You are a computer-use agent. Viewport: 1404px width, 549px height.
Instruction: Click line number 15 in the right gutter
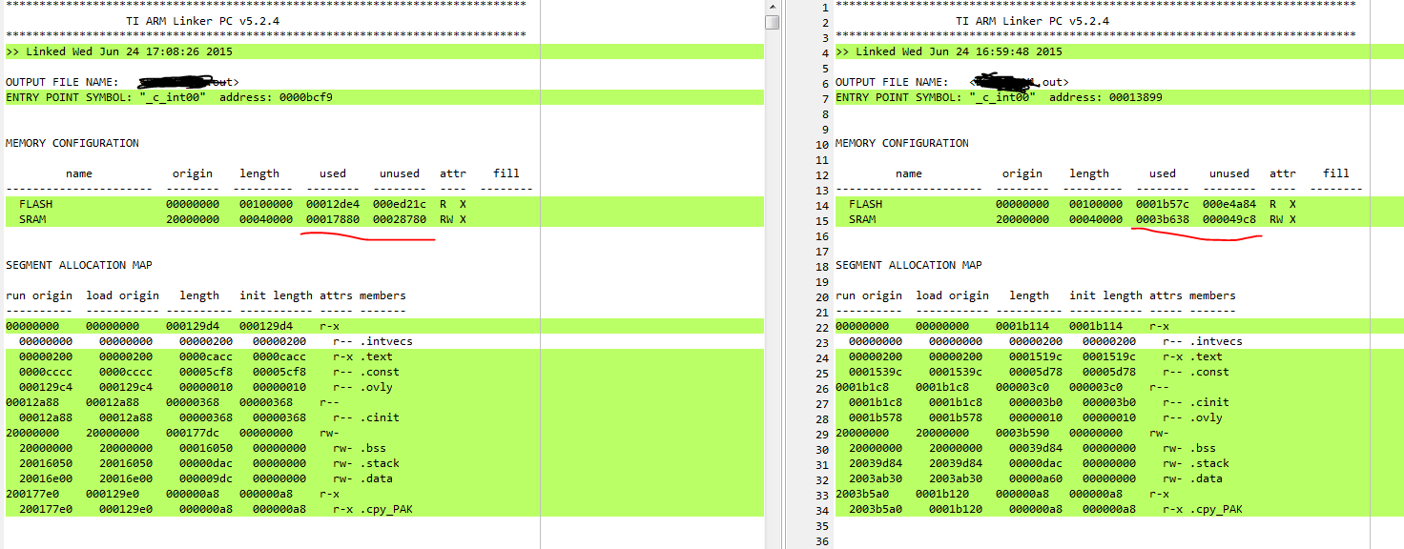822,219
